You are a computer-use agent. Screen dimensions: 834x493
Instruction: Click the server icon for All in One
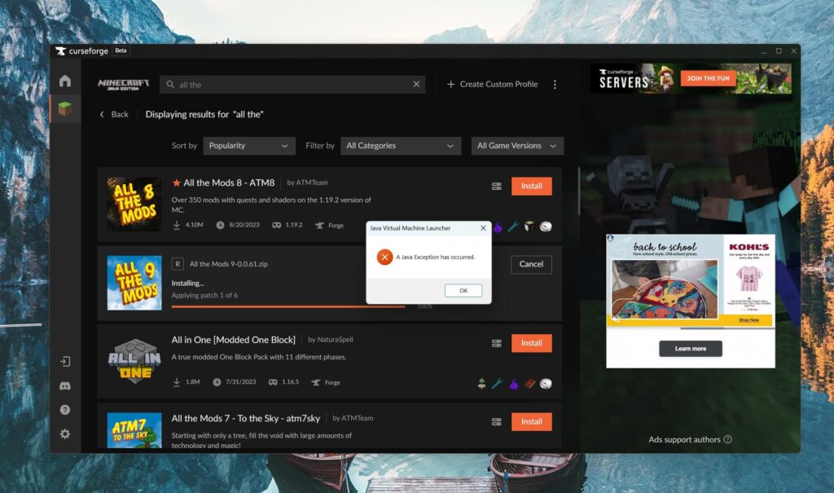pos(496,343)
